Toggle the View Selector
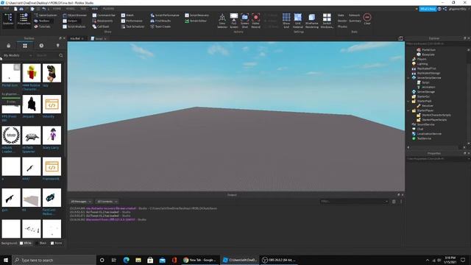This screenshot has height=265, width=471. pyautogui.click(x=222, y=21)
